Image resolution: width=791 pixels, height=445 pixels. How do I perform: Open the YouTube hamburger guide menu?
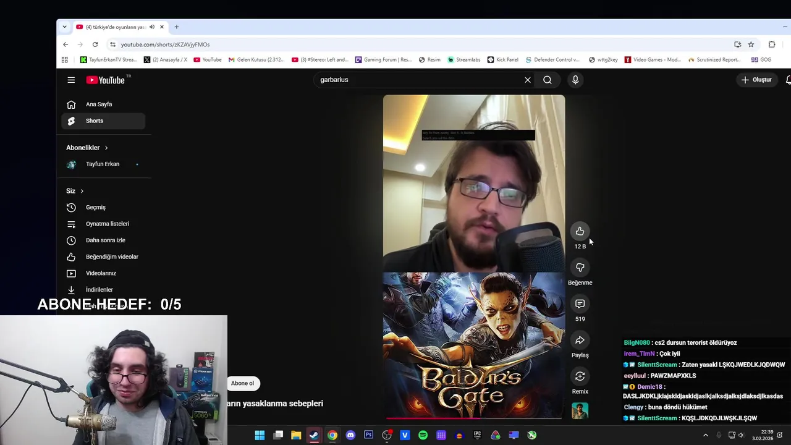point(71,80)
